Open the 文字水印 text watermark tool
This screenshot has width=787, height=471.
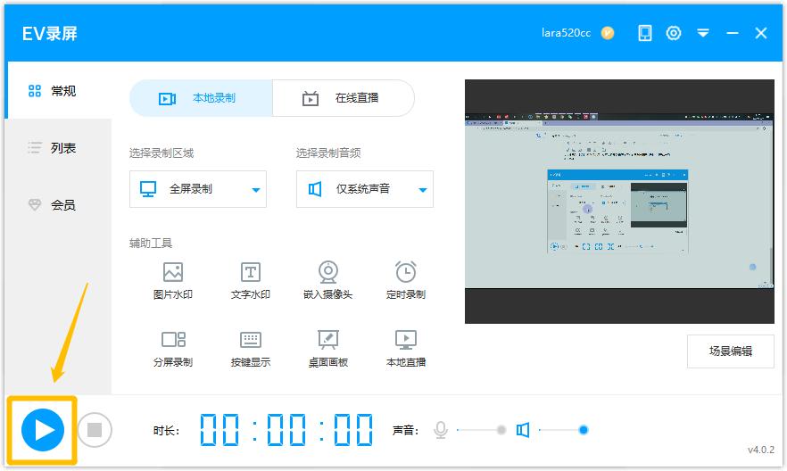pos(251,280)
